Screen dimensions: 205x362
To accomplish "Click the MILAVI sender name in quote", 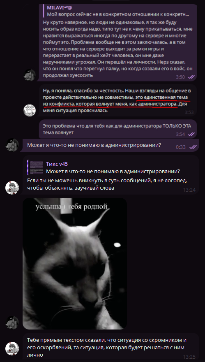I will (x=60, y=8).
